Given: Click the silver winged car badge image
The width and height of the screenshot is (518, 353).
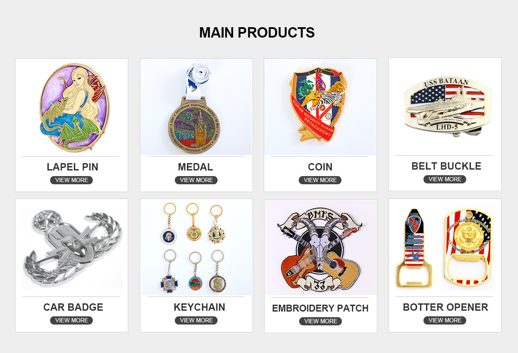Looking at the screenshot, I should click(73, 248).
